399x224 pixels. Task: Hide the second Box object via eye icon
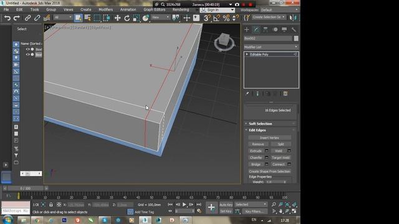pyautogui.click(x=27, y=55)
